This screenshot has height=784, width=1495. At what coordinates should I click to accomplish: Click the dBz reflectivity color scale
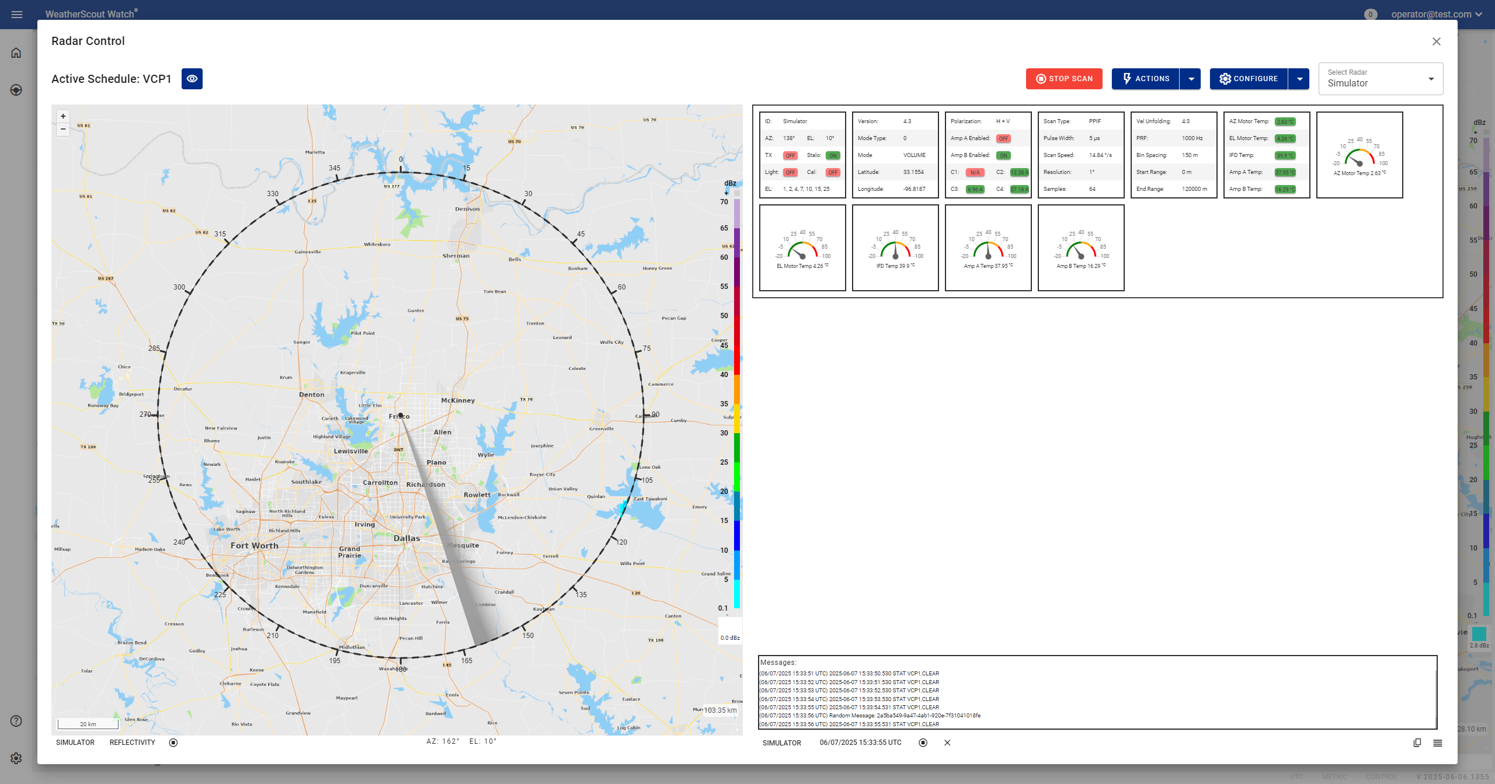click(737, 403)
